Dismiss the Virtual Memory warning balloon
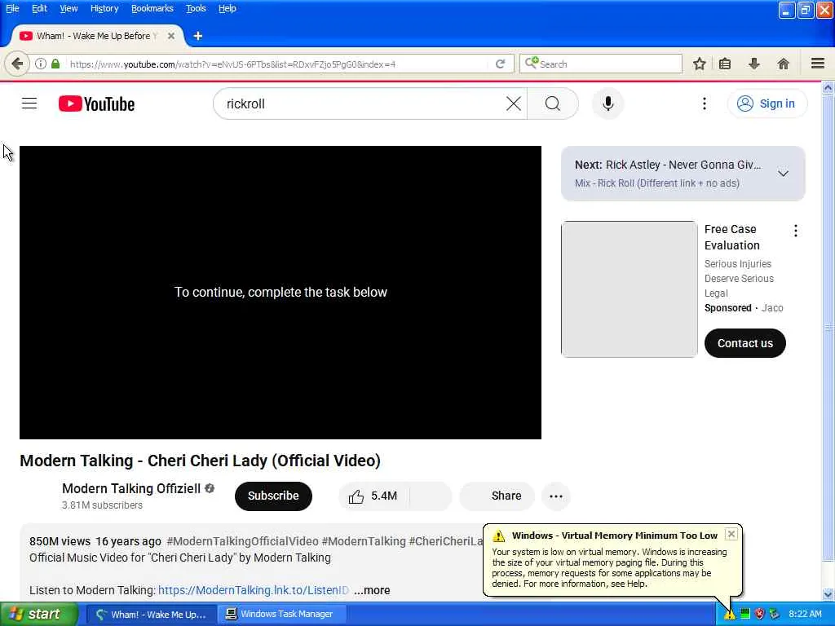Image resolution: width=835 pixels, height=626 pixels. (x=731, y=534)
